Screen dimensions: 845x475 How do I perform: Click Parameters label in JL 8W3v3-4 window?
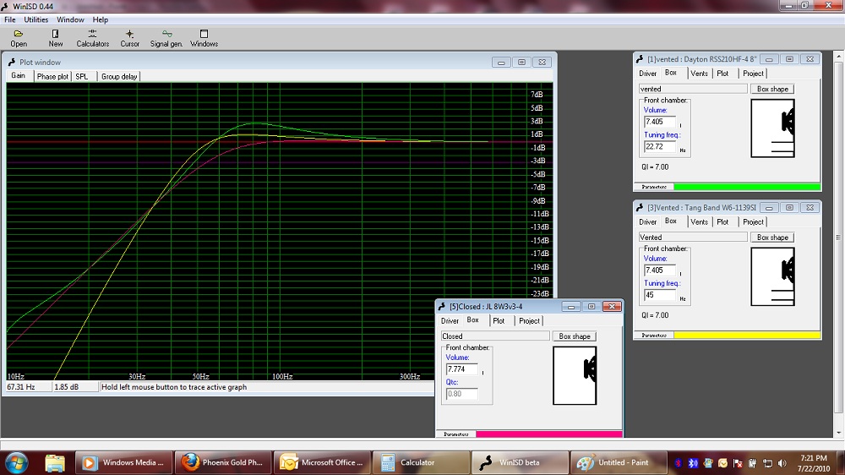point(456,434)
